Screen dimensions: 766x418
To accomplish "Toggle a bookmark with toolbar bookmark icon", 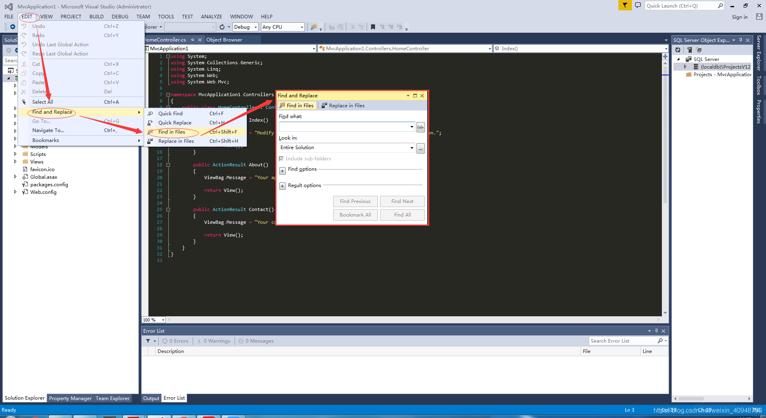I will (x=373, y=27).
